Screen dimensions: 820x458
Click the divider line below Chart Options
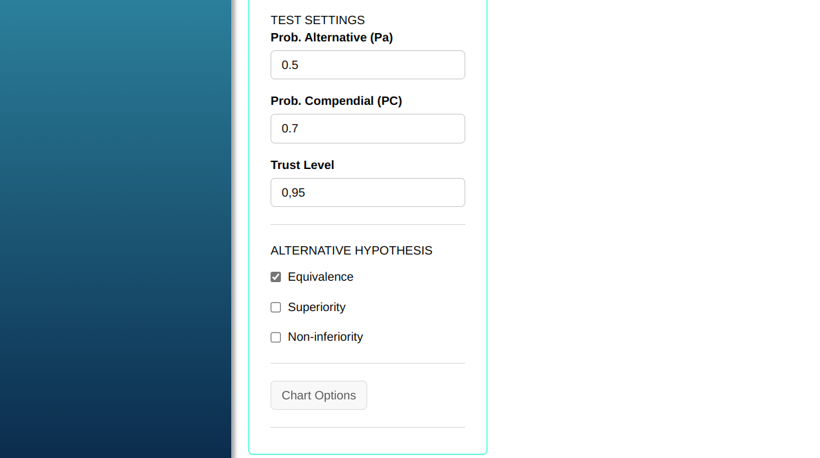[367, 428]
